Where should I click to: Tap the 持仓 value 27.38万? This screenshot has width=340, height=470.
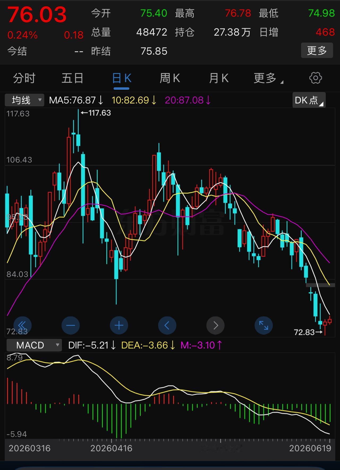click(x=232, y=32)
